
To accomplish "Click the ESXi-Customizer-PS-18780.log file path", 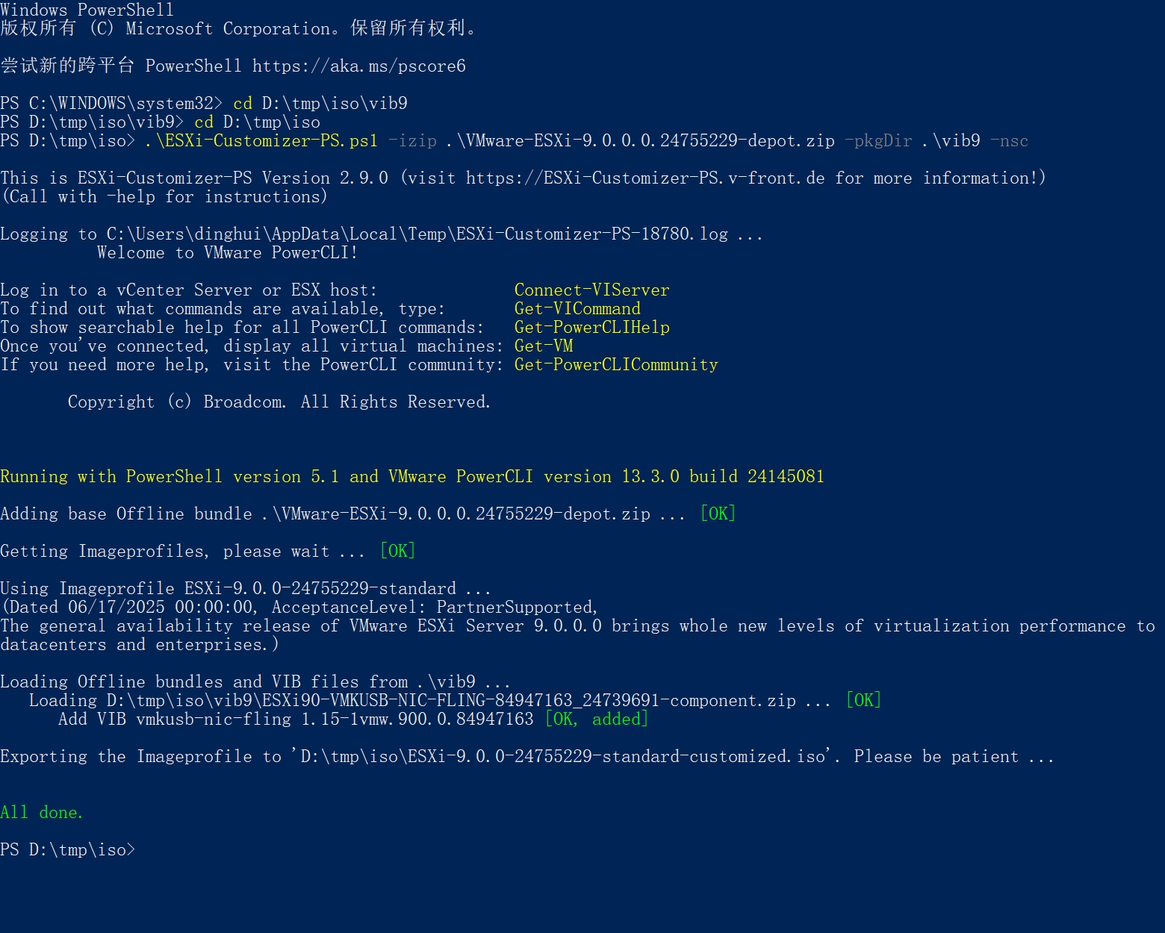I will click(417, 234).
